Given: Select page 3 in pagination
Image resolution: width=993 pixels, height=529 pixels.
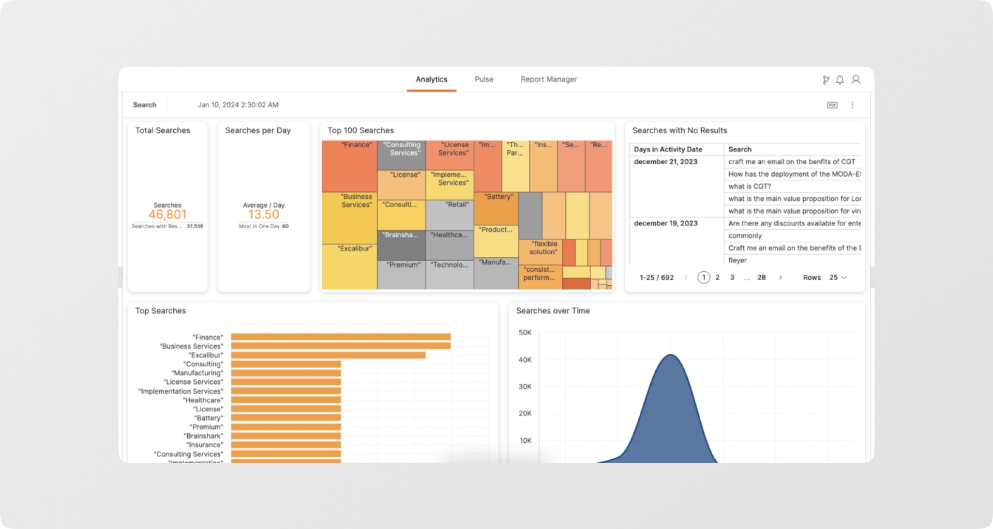Looking at the screenshot, I should [x=732, y=277].
